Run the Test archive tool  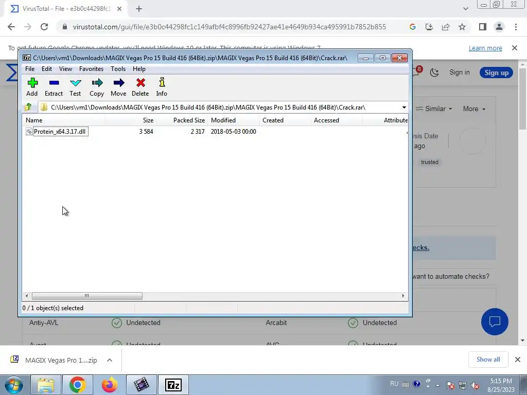click(x=75, y=86)
